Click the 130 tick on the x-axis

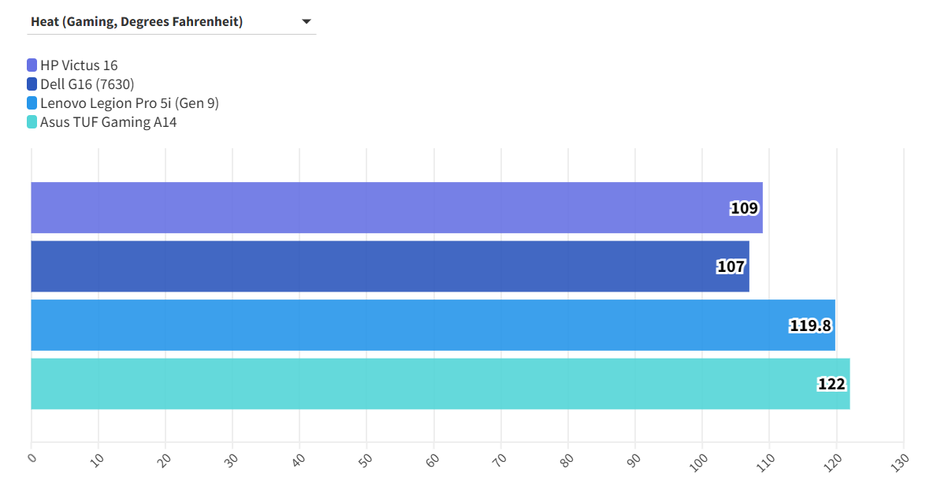(902, 459)
